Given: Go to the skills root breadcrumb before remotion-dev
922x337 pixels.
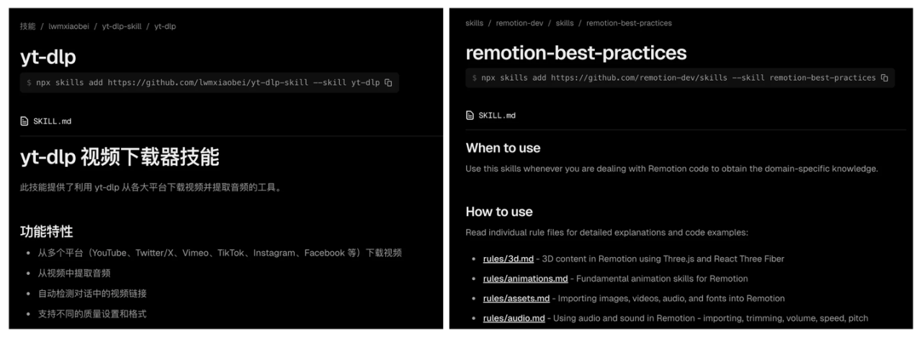Looking at the screenshot, I should click(x=475, y=23).
